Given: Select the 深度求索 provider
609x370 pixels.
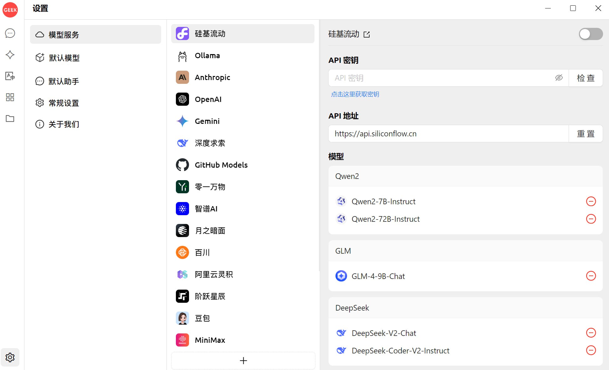Looking at the screenshot, I should click(243, 143).
